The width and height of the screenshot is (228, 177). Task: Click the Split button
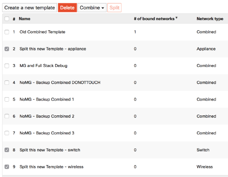pyautogui.click(x=114, y=8)
